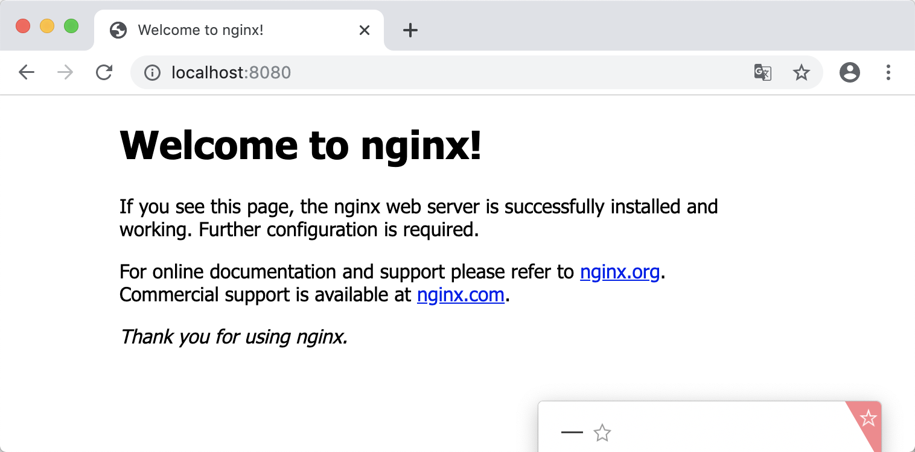Click the globe favicon on the tab
Screen dimensions: 915x452
click(x=118, y=30)
